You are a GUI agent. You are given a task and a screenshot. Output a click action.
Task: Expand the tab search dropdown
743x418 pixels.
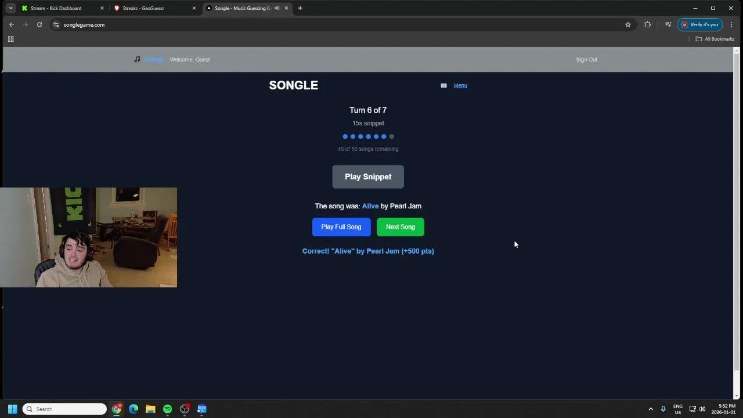(x=10, y=8)
